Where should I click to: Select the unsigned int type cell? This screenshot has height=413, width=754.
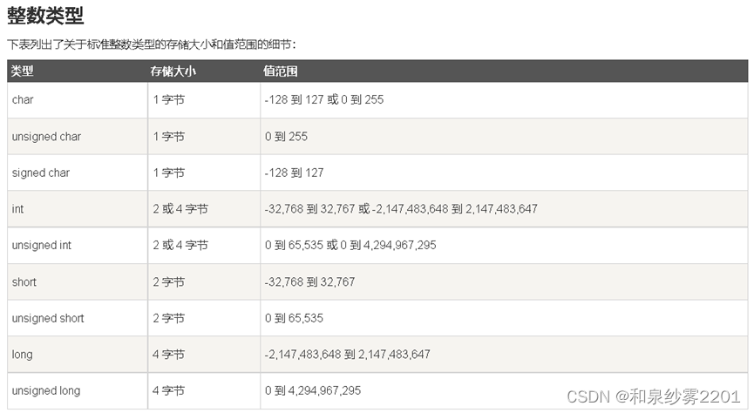42,246
